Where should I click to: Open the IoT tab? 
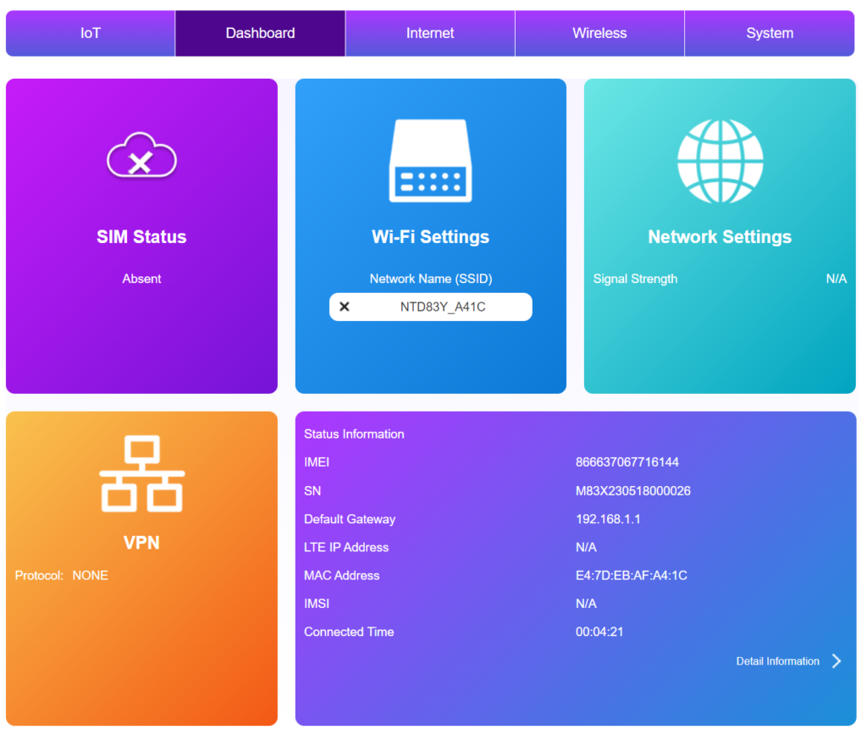click(91, 33)
